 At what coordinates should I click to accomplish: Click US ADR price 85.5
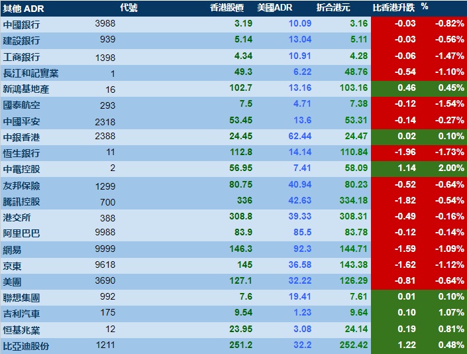302,233
